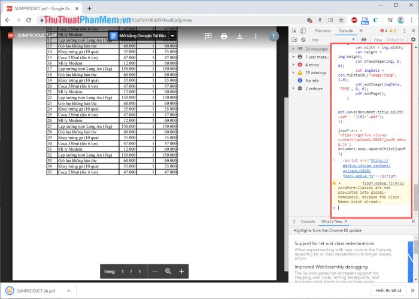Open the drawer three-dot menu
The image size is (419, 299).
pos(294,221)
